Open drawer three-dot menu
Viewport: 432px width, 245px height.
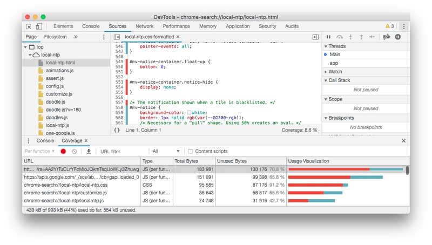pos(28,141)
